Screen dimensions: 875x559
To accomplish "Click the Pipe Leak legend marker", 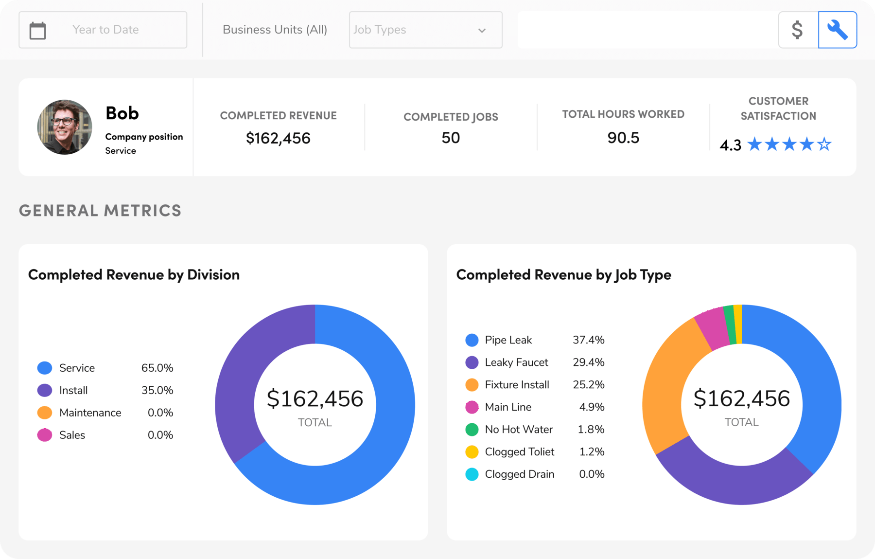I will tap(472, 340).
